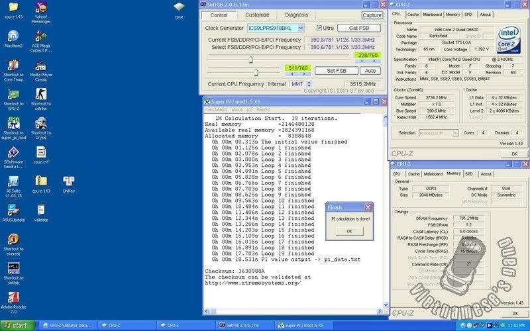The width and height of the screenshot is (530, 331).
Task: Launch Maxthon2 browser shortcut
Action: [13, 39]
